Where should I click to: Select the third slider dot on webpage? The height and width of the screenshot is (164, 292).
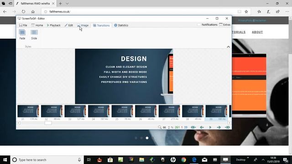point(147,138)
